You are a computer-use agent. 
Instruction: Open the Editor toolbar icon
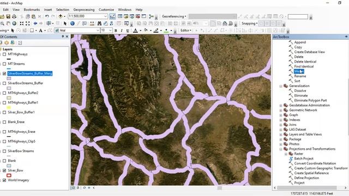(x=112, y=16)
